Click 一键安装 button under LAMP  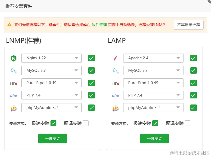click(154, 139)
